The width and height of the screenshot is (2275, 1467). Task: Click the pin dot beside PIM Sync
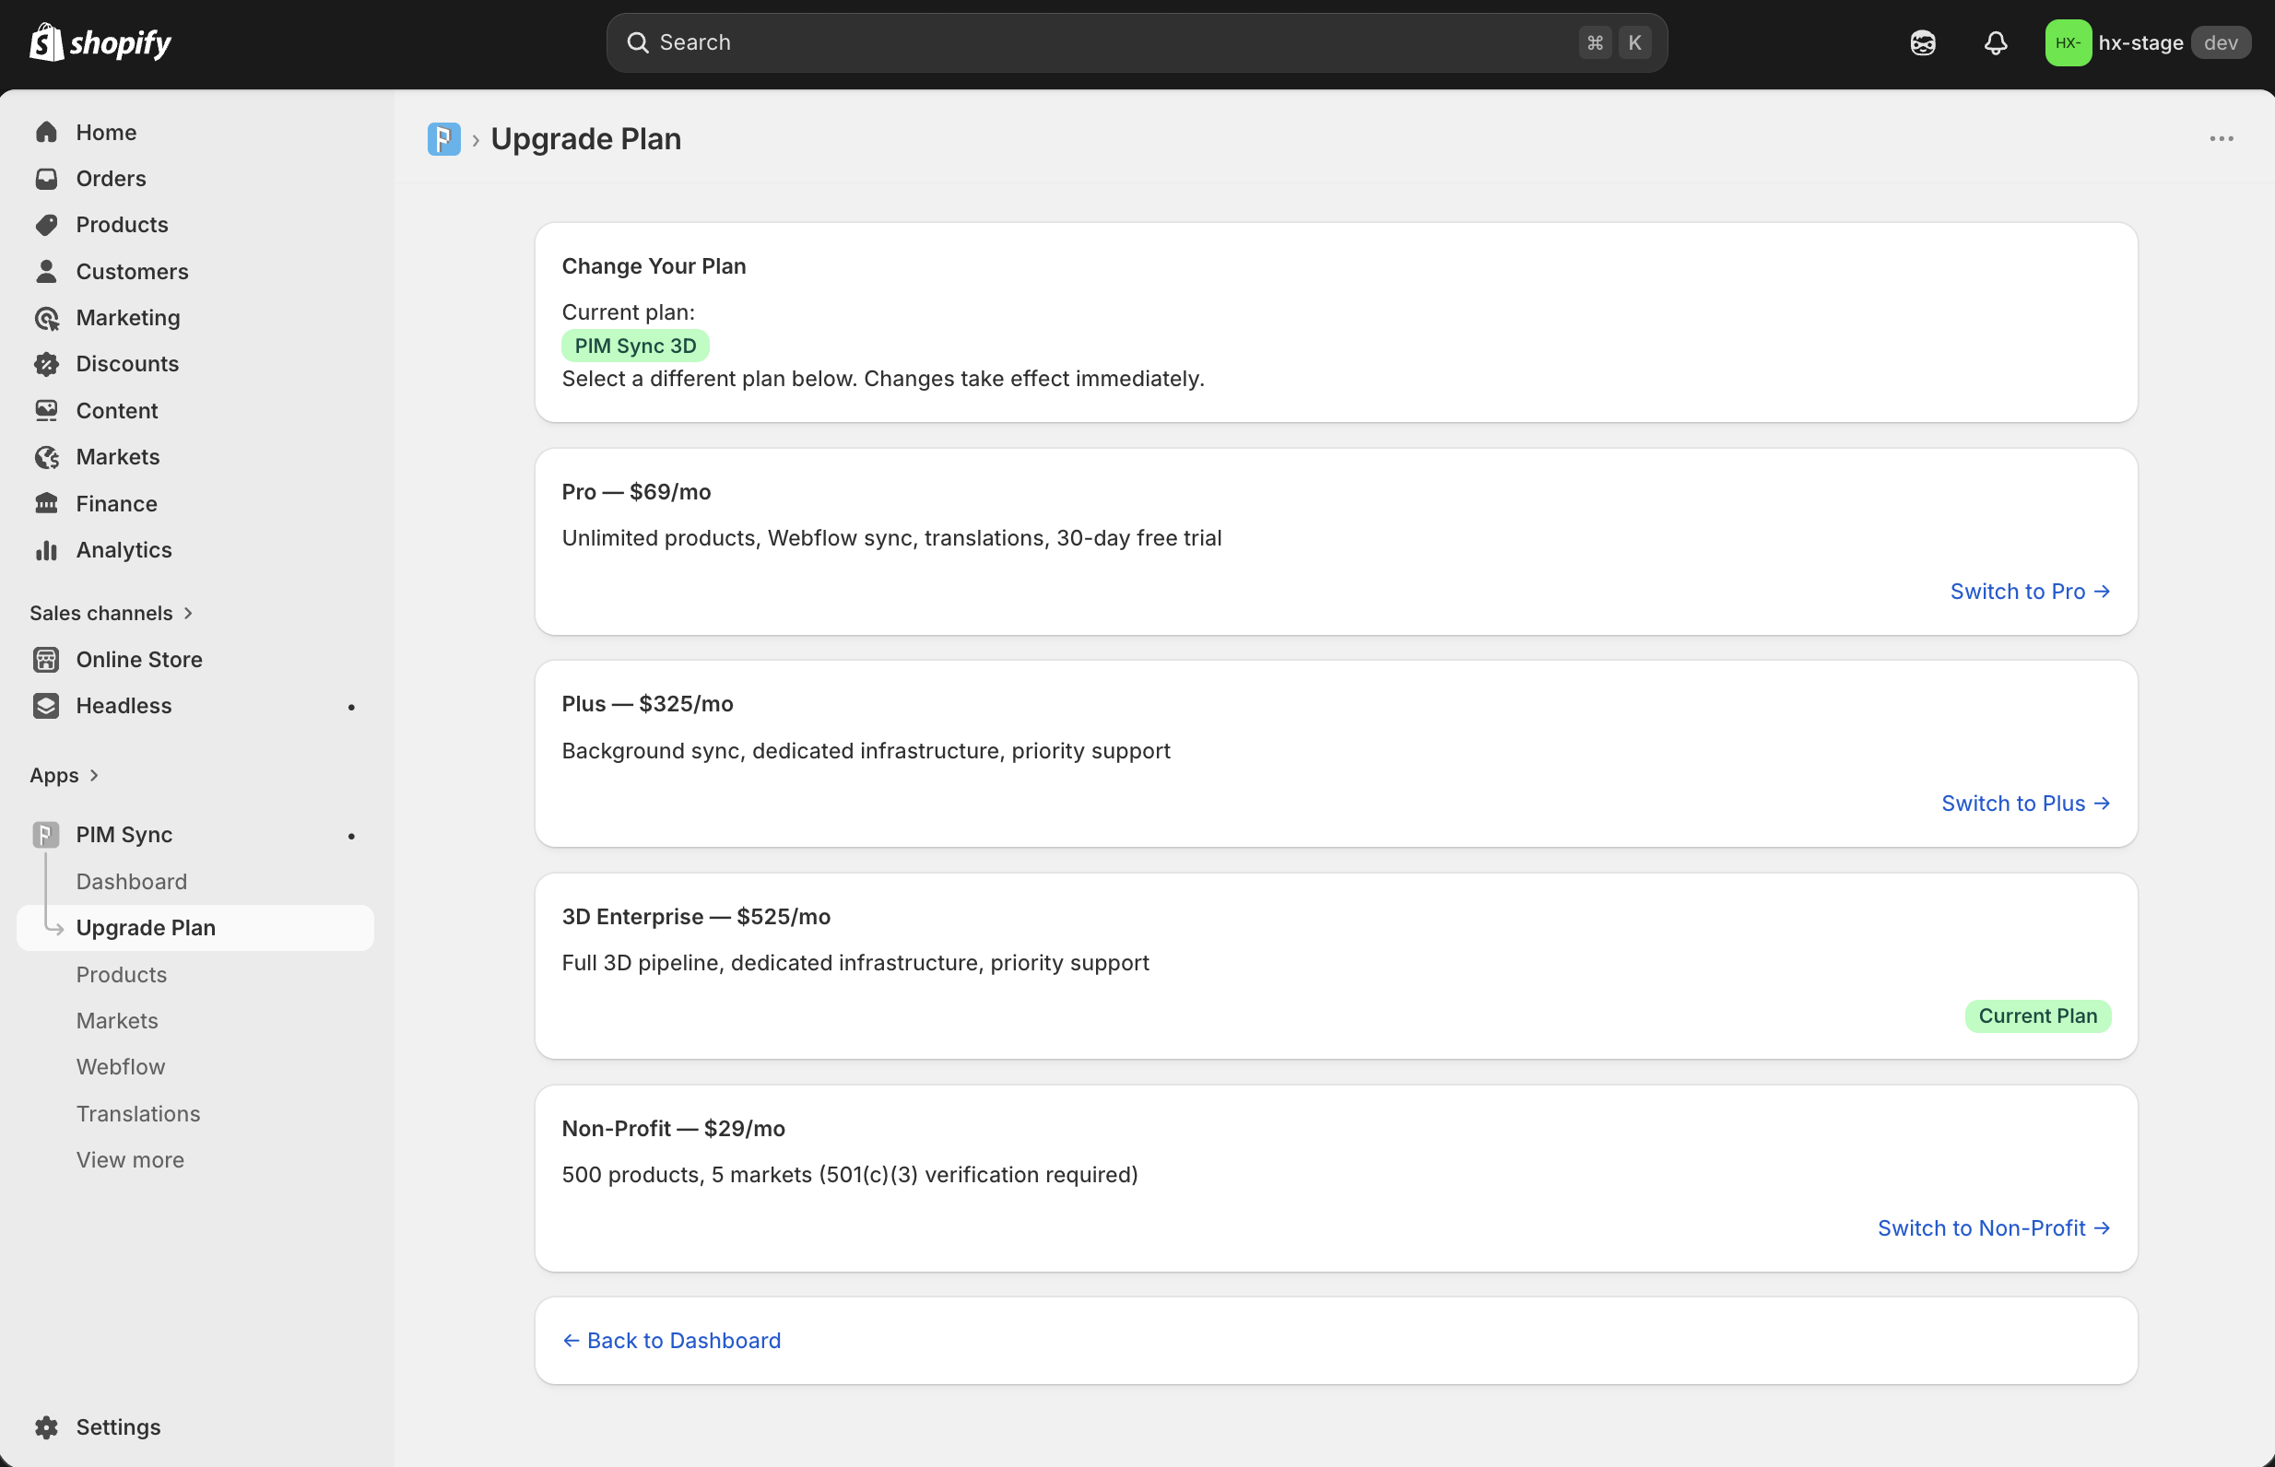tap(351, 837)
